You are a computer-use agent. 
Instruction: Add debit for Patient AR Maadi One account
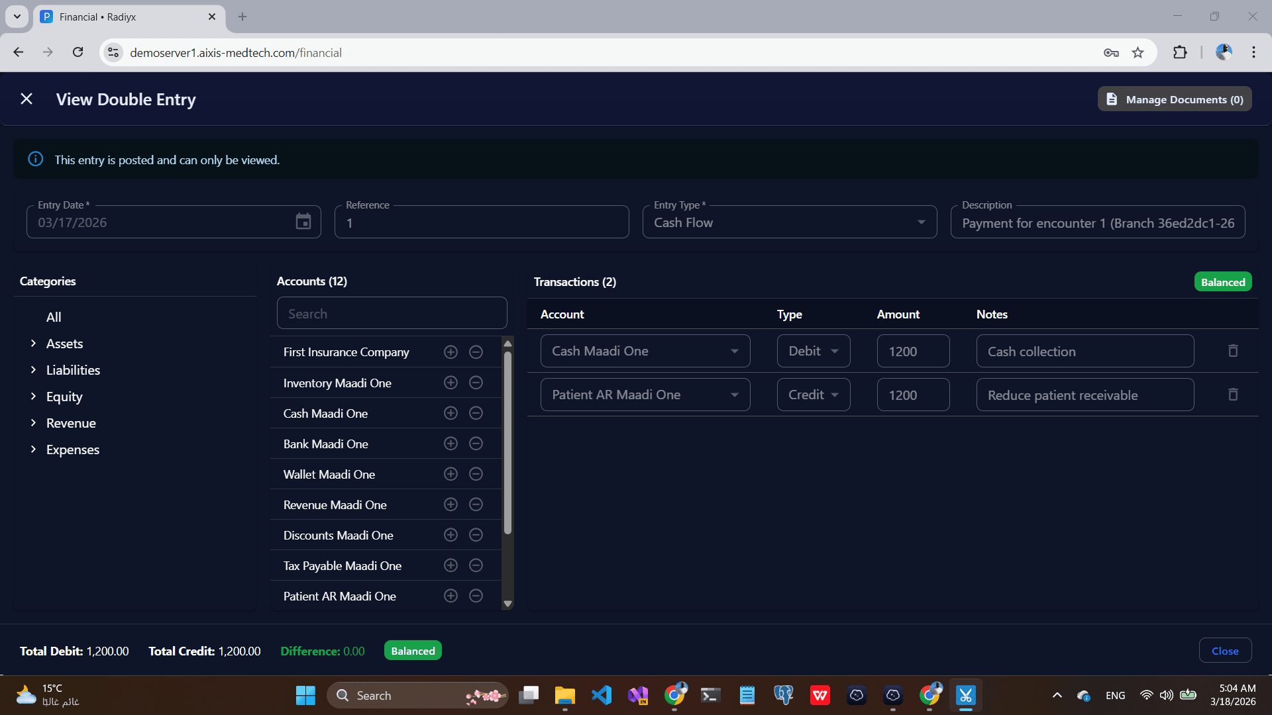coord(450,596)
